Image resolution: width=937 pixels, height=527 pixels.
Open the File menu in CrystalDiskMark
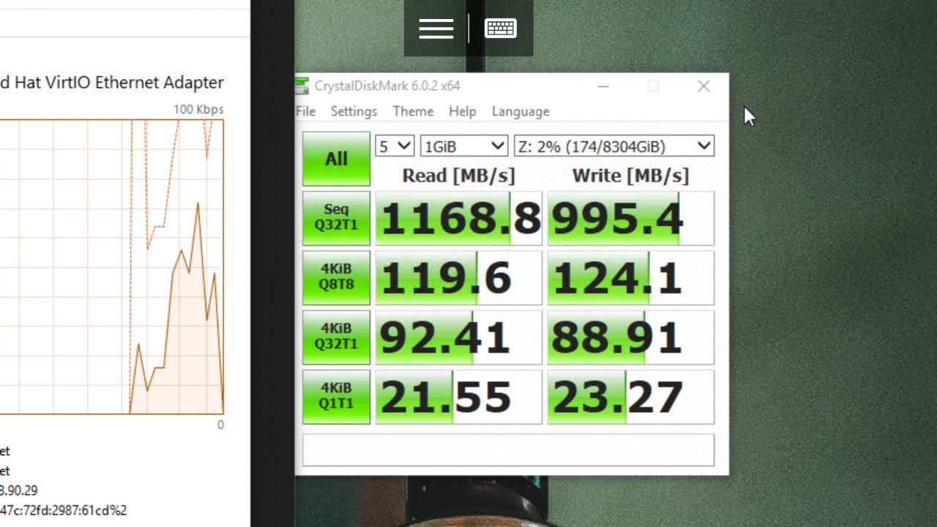306,111
